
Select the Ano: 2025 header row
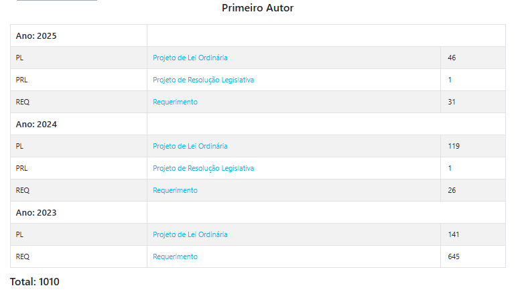36,35
